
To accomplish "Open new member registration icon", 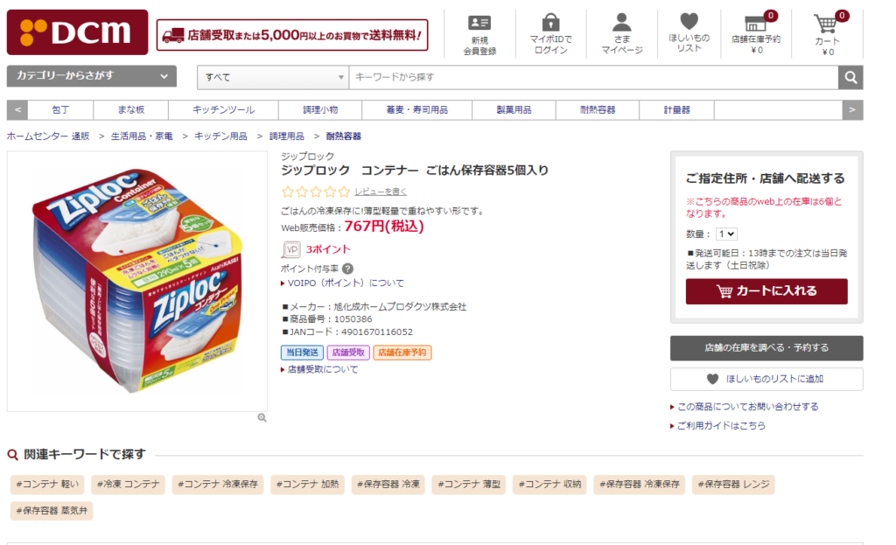I will (x=479, y=24).
